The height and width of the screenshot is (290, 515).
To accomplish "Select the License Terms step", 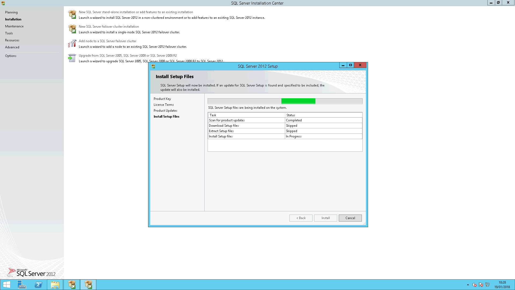I will pyautogui.click(x=164, y=105).
